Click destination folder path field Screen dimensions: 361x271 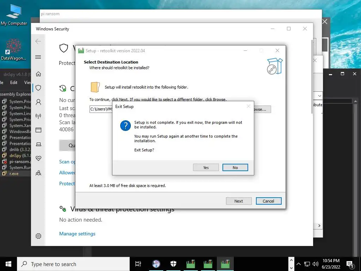pos(101,109)
